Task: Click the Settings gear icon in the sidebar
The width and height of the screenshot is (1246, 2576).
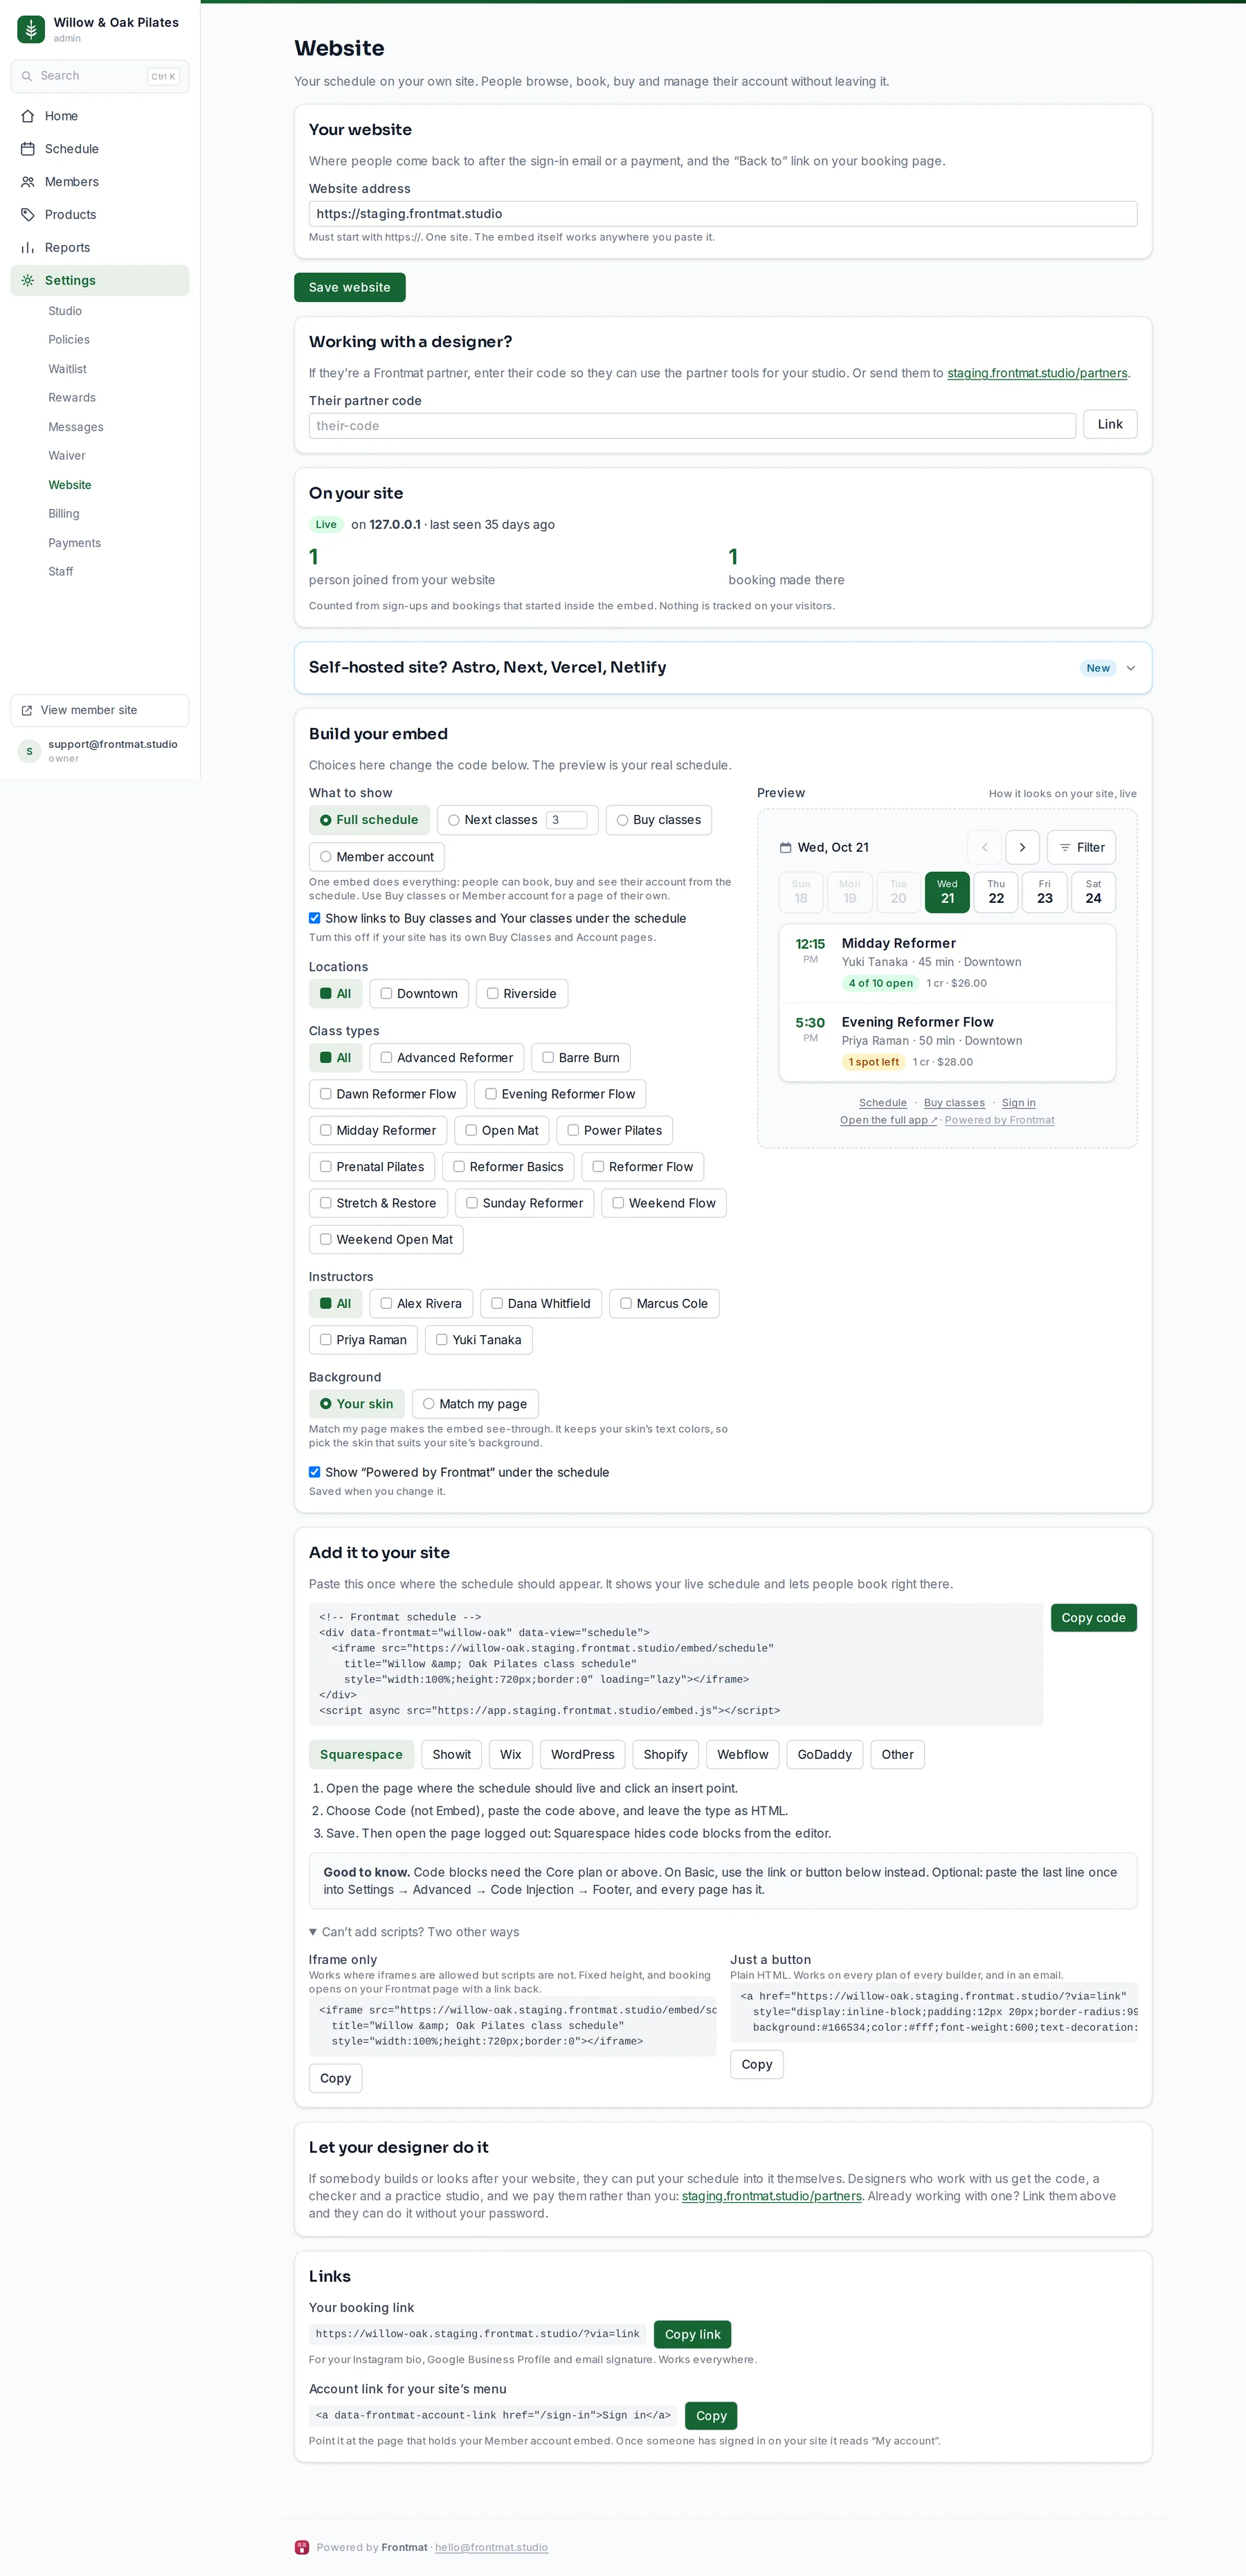Action: tap(28, 281)
